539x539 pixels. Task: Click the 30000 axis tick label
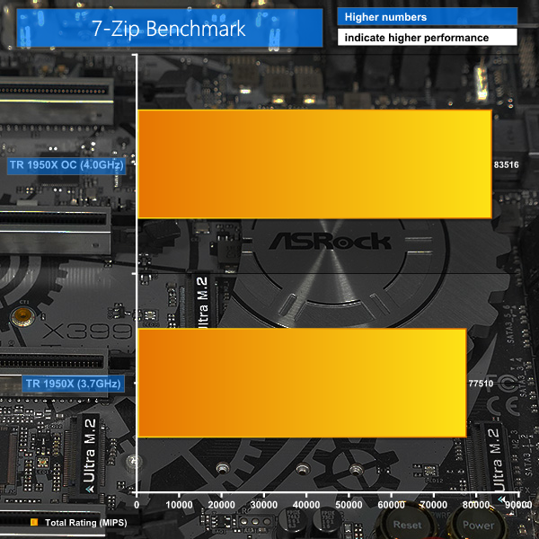pyautogui.click(x=264, y=505)
